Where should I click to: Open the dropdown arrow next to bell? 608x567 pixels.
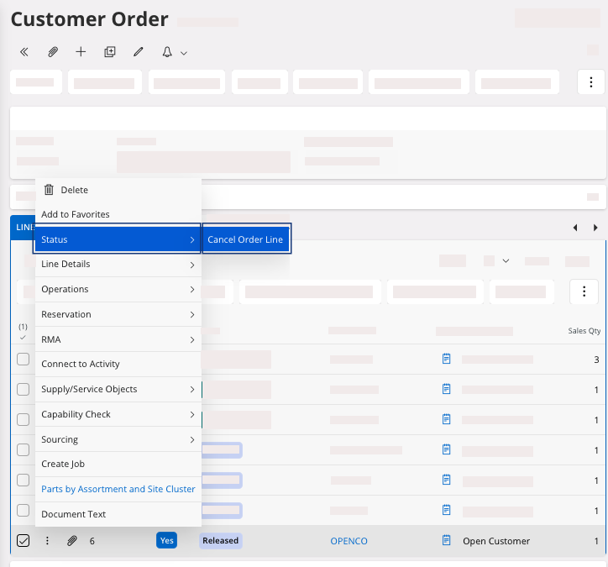point(184,53)
